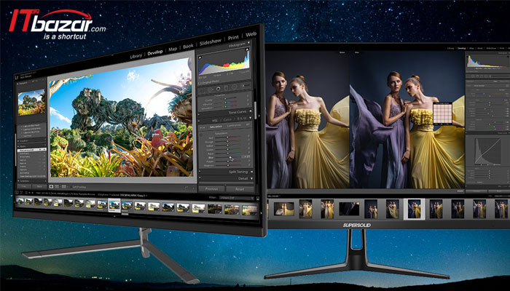Open the Web module on left monitor
The height and width of the screenshot is (291, 510).
251,34
